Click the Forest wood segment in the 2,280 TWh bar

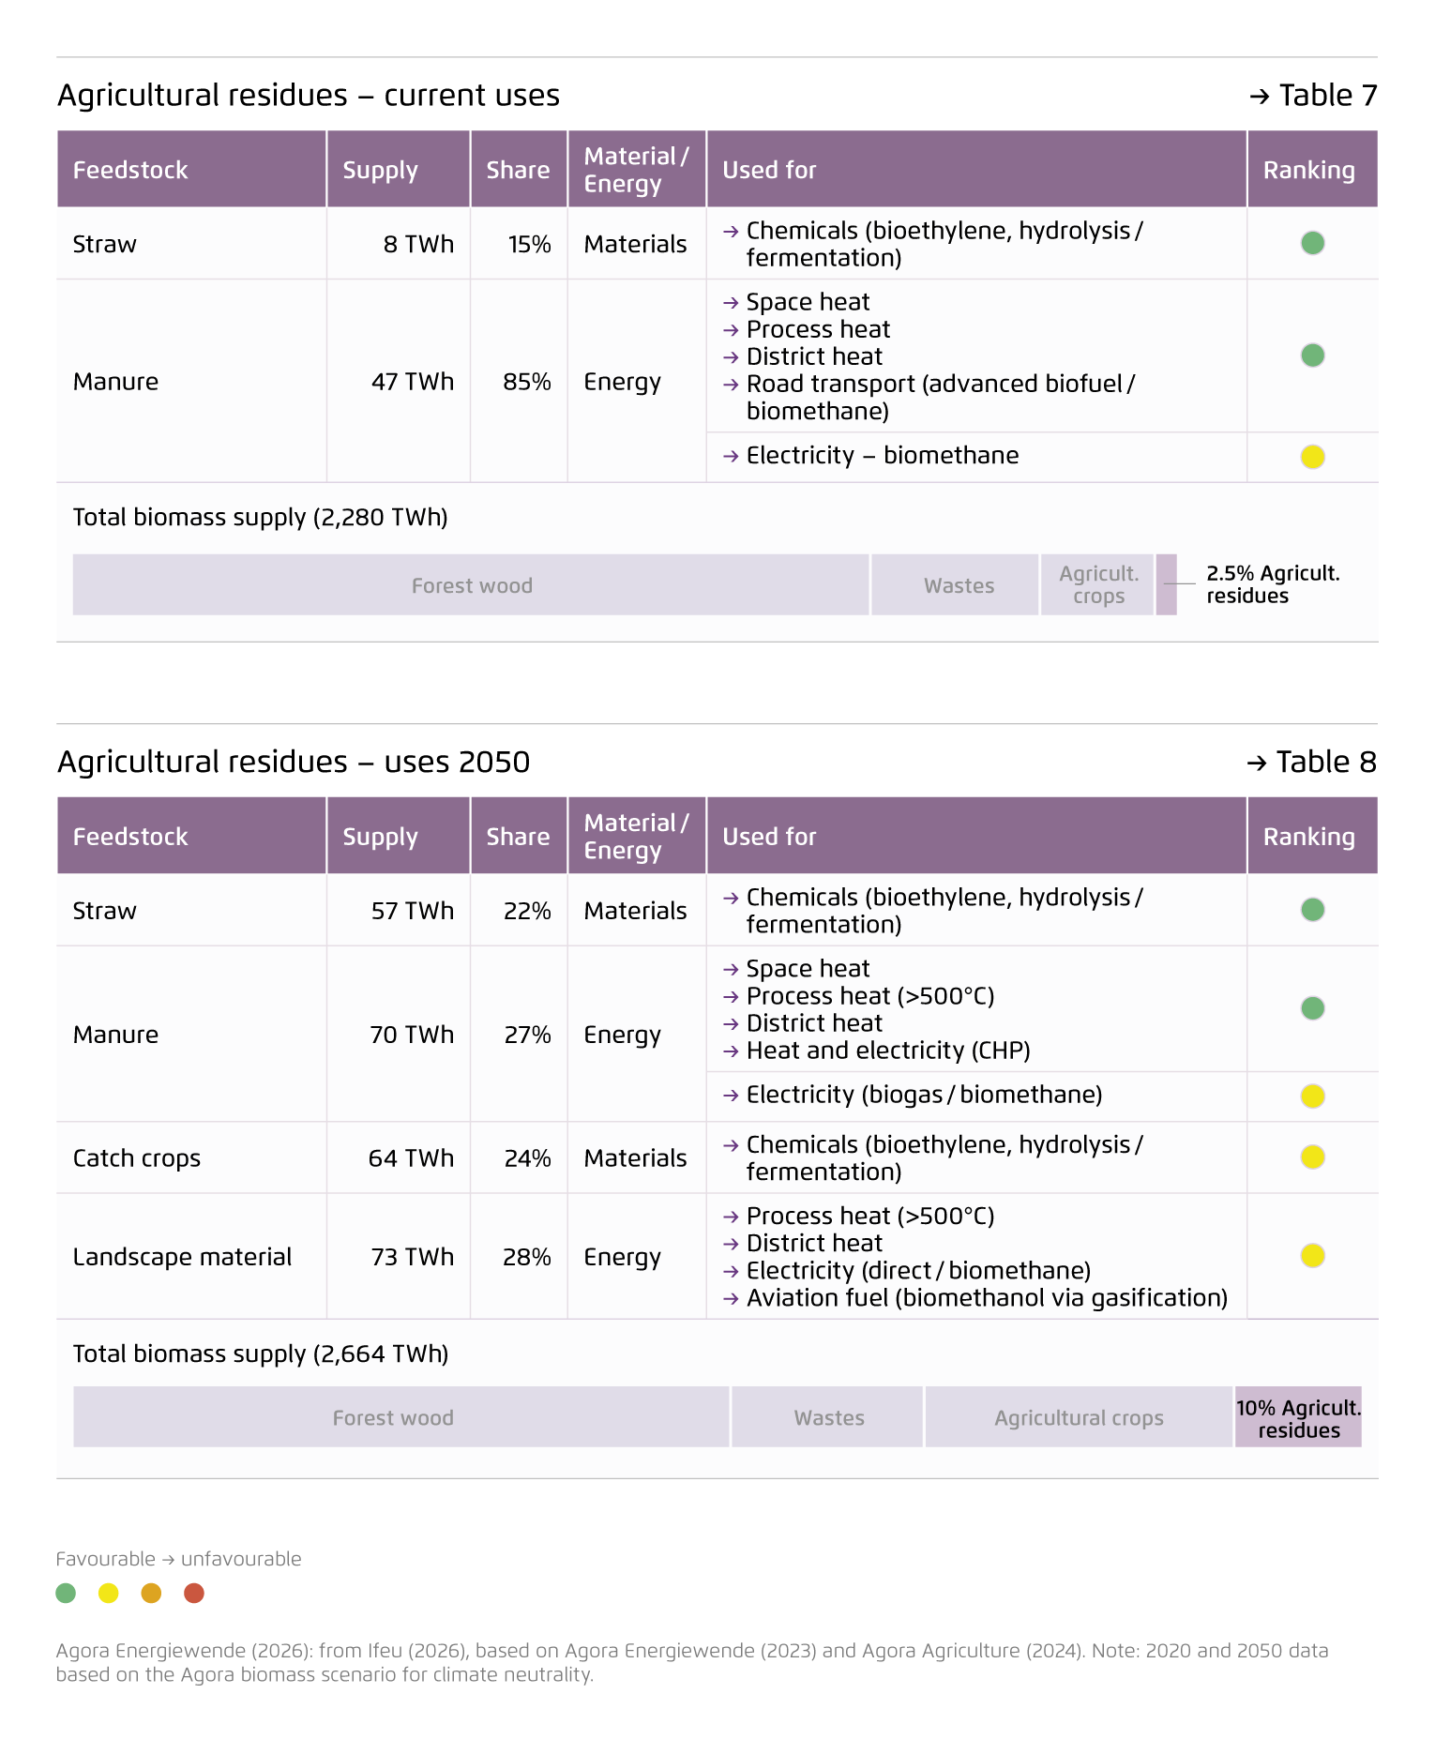(471, 585)
